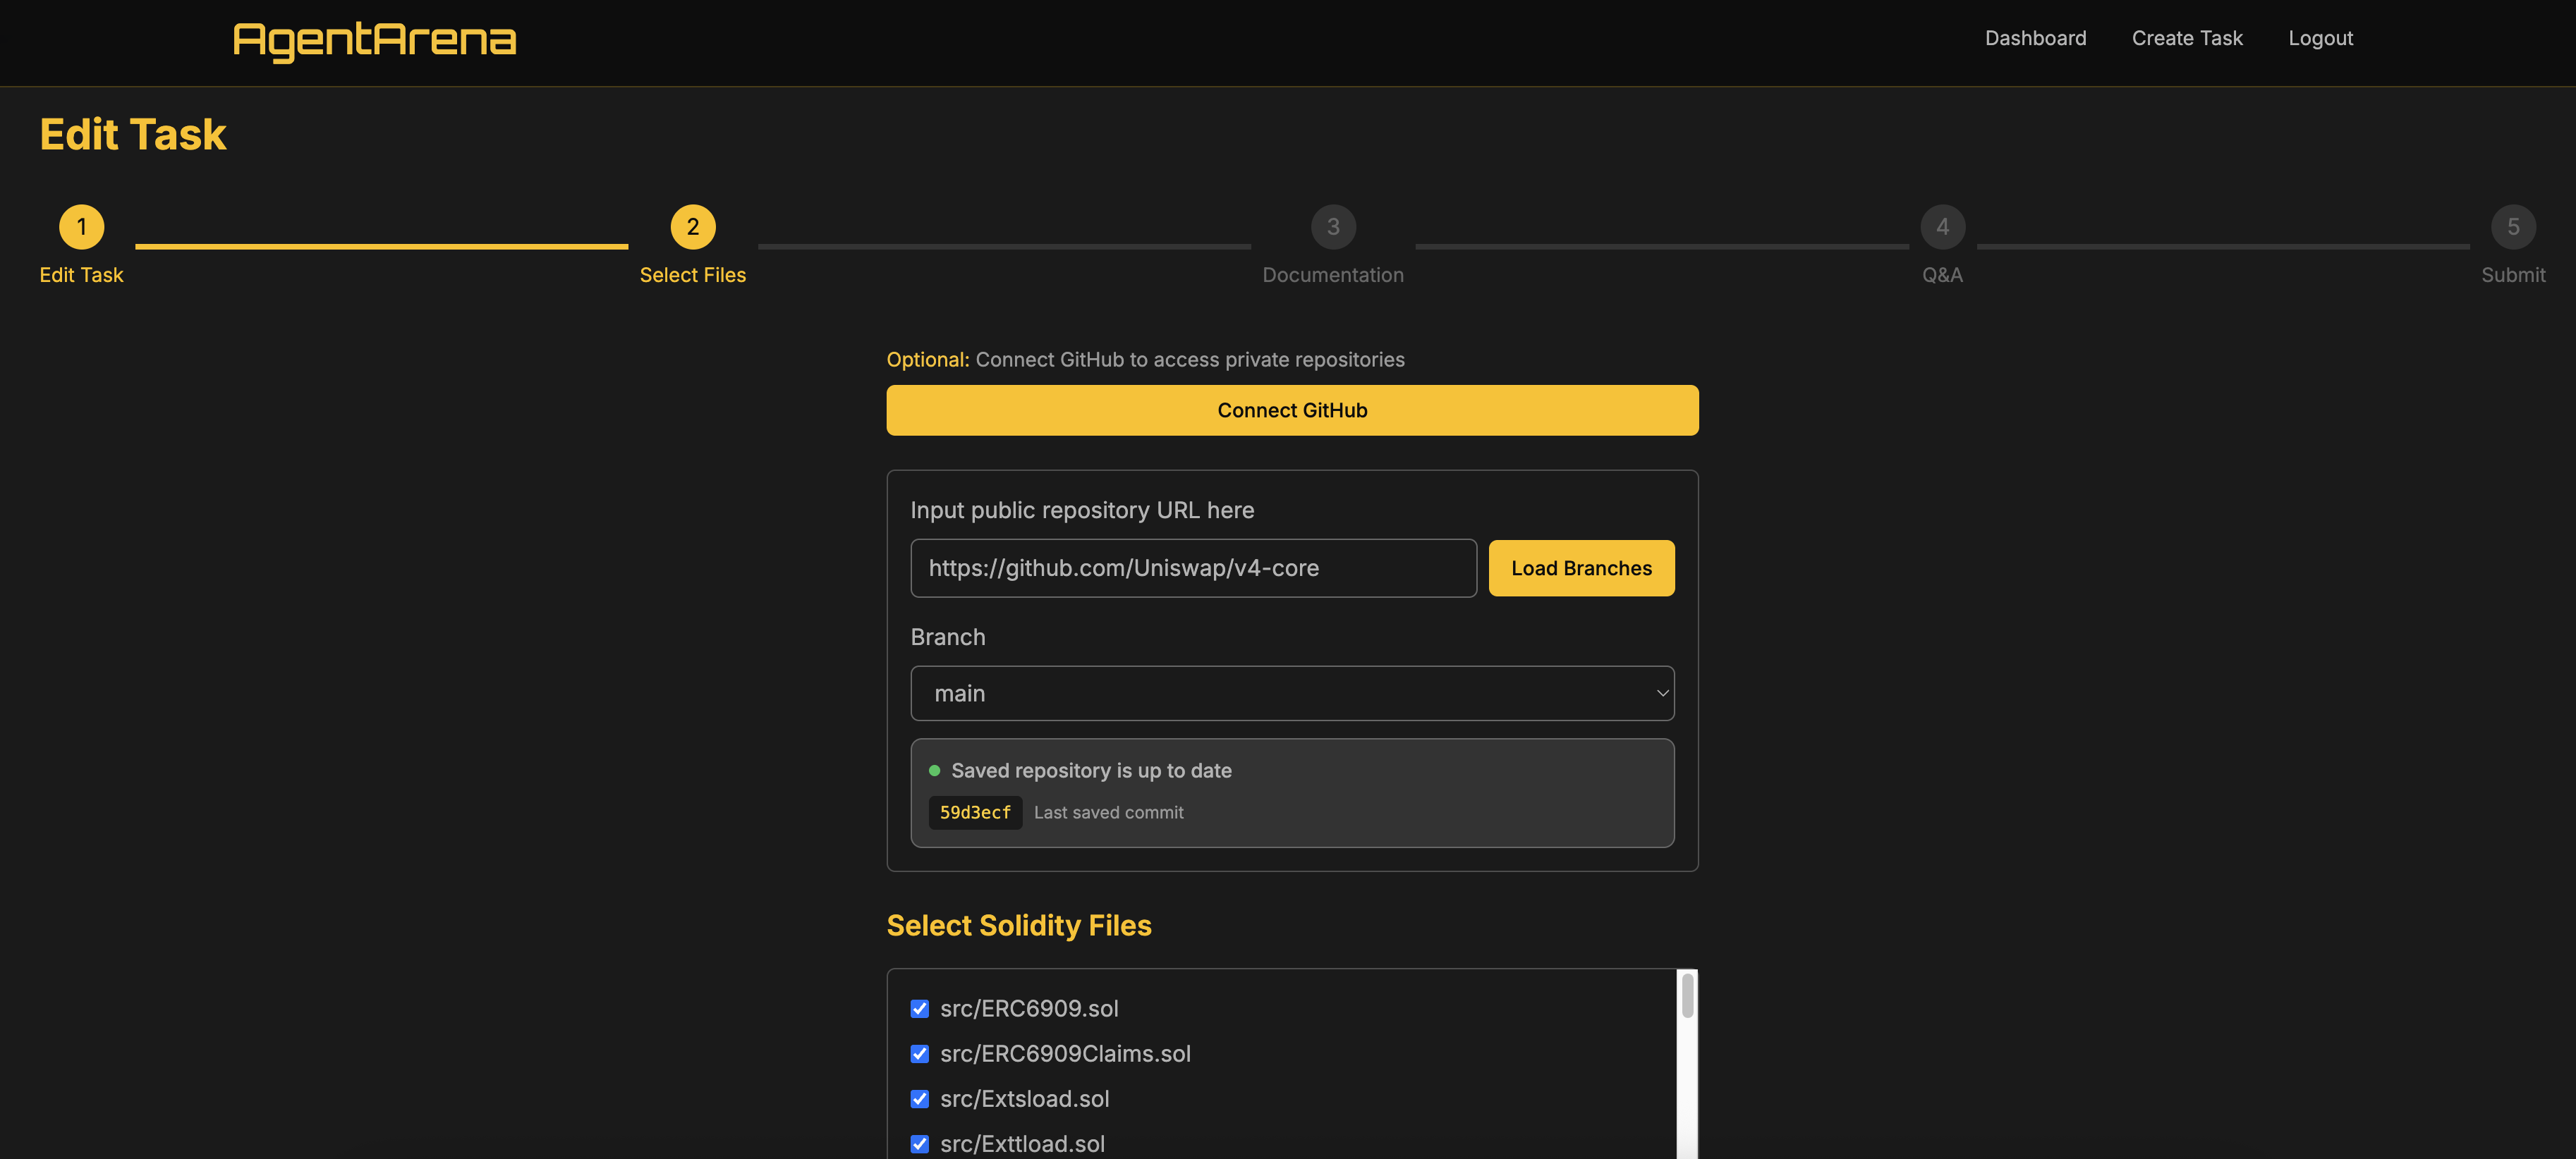The height and width of the screenshot is (1159, 2576).
Task: Open the Branch dropdown showing main
Action: [1292, 692]
